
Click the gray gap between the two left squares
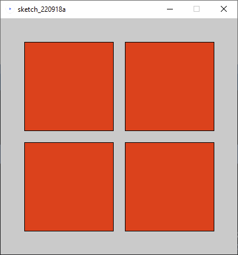point(69,136)
